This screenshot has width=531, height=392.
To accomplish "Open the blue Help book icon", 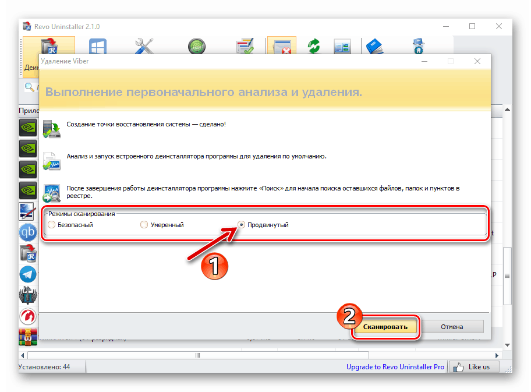I will pyautogui.click(x=374, y=47).
